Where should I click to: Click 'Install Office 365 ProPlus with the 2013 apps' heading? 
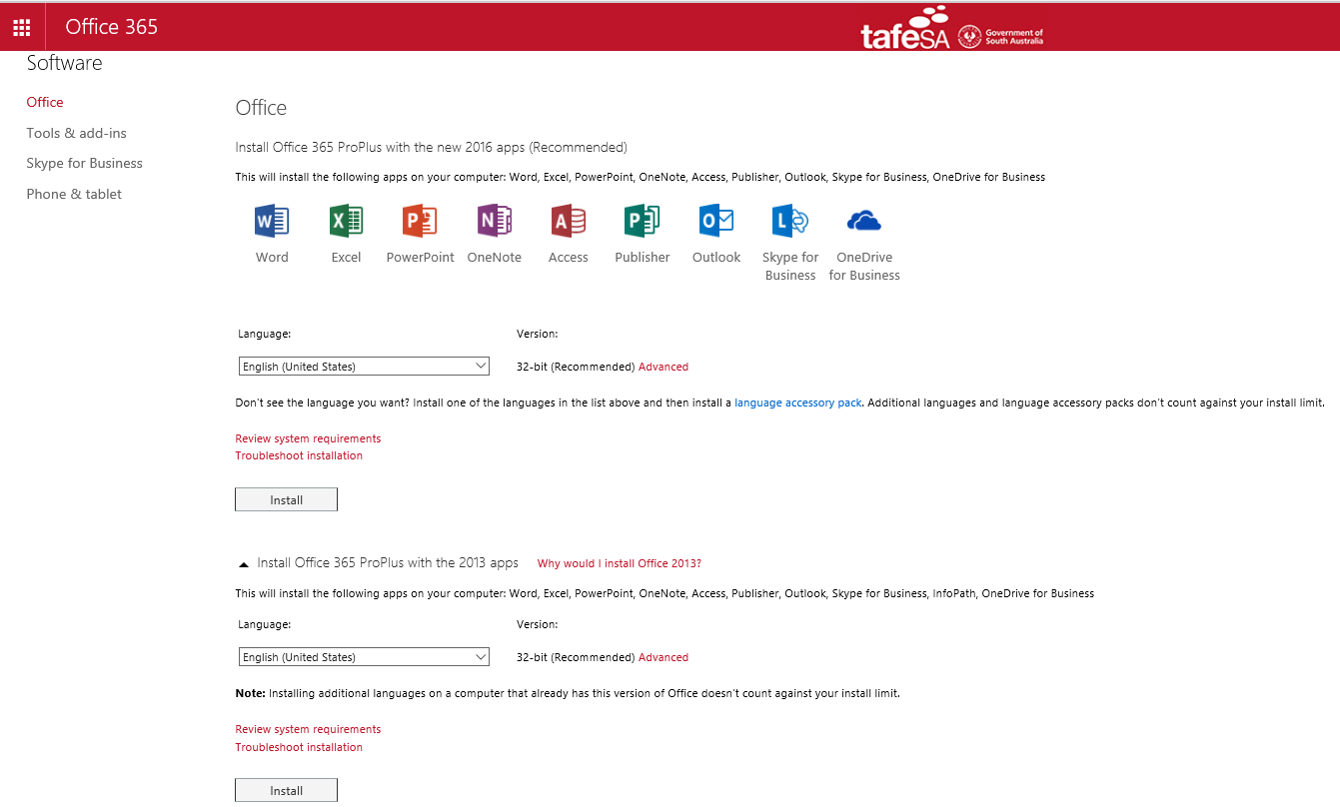(388, 562)
